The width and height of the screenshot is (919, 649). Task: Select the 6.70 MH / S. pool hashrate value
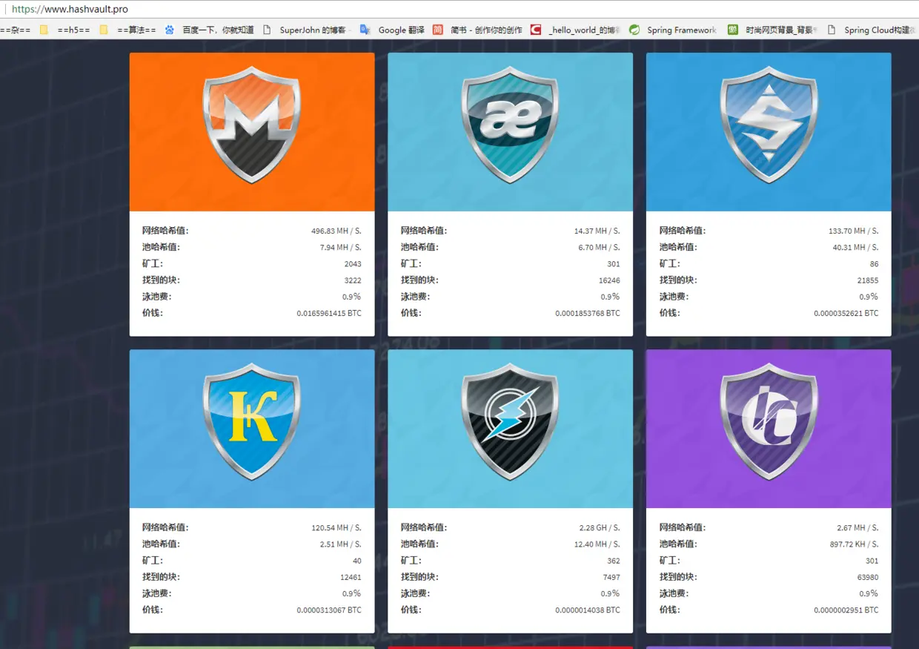(x=600, y=248)
